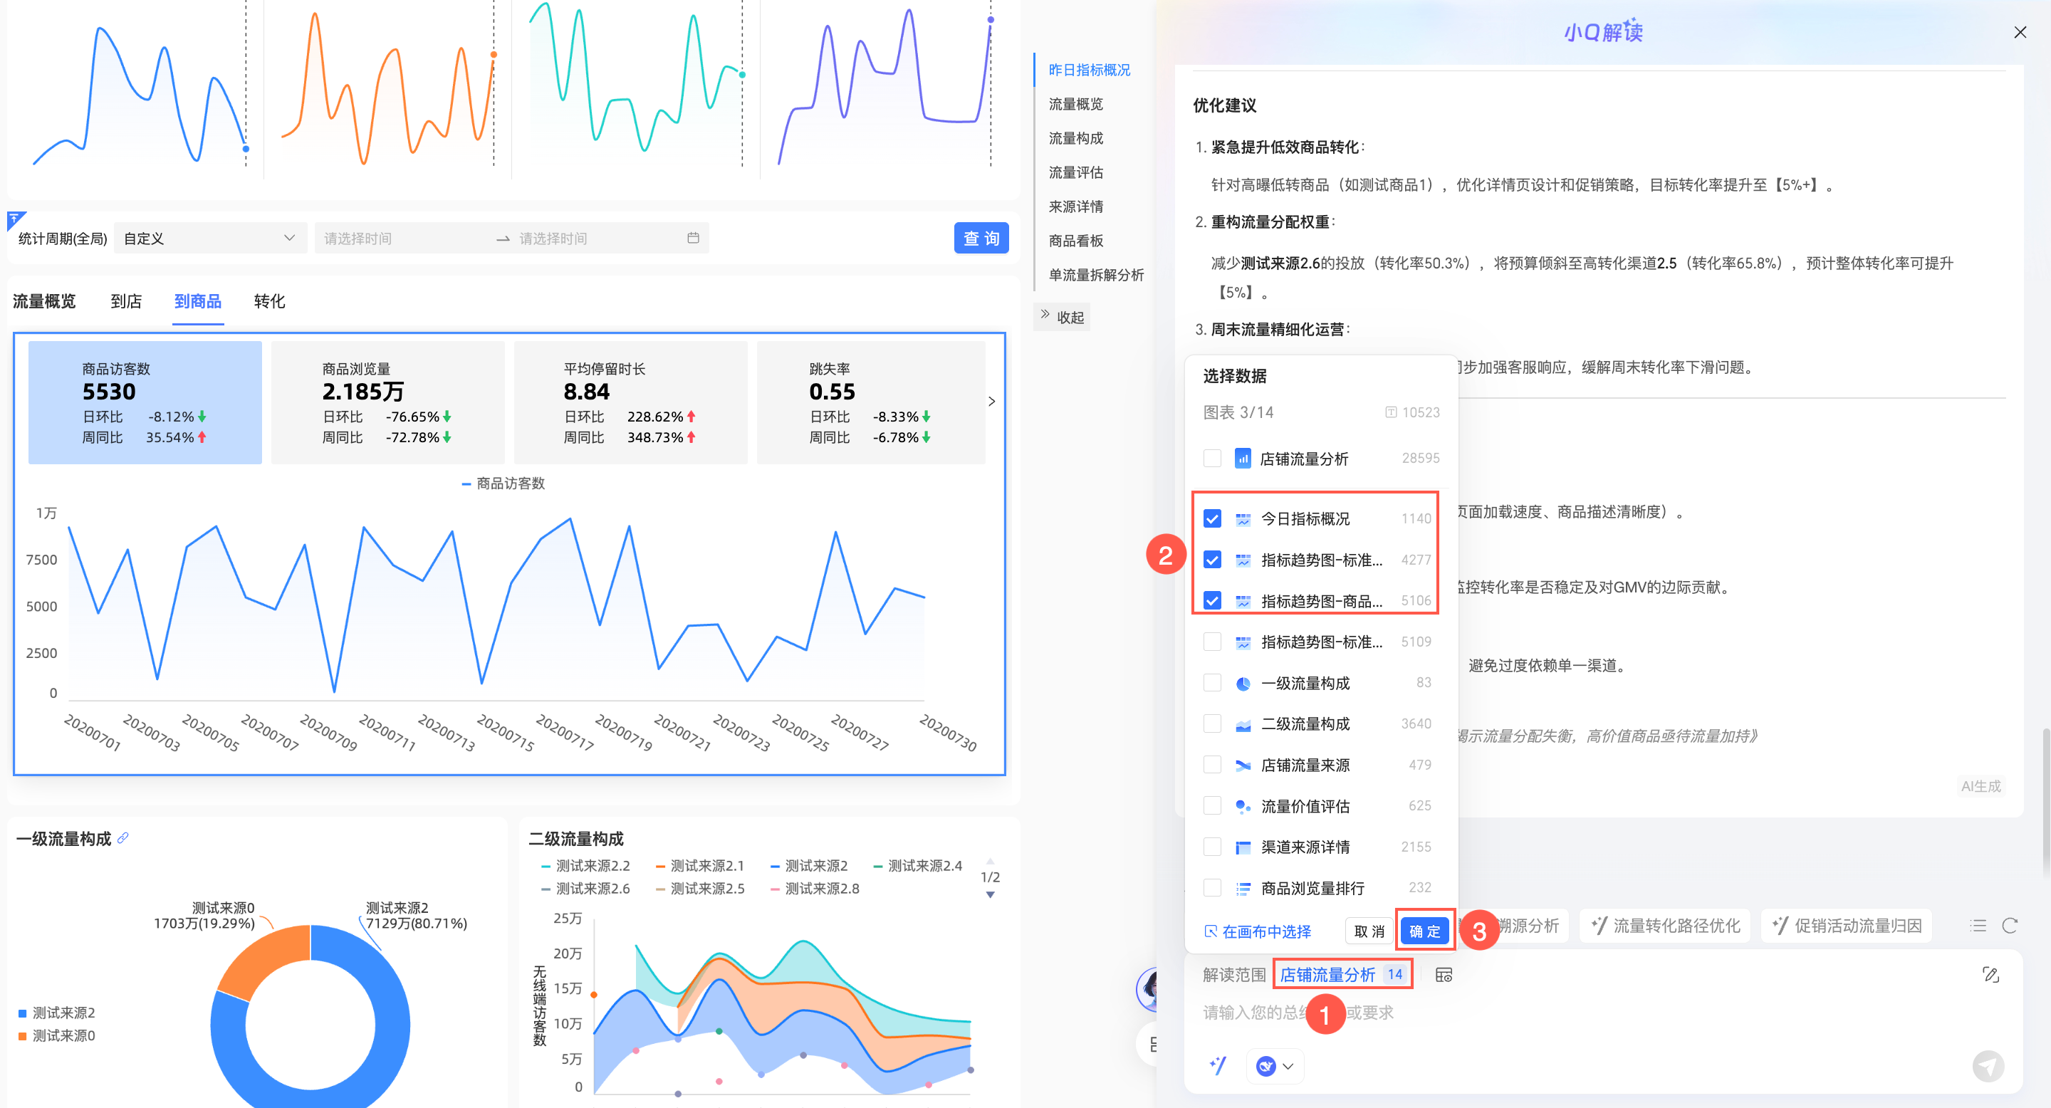Click the 确定 confirm button
The image size is (2051, 1108).
[x=1424, y=931]
